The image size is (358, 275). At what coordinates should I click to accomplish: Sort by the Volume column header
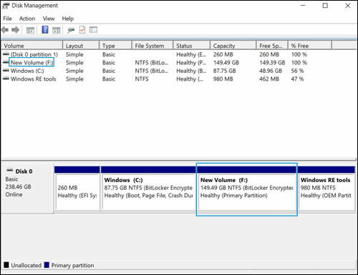click(x=32, y=46)
